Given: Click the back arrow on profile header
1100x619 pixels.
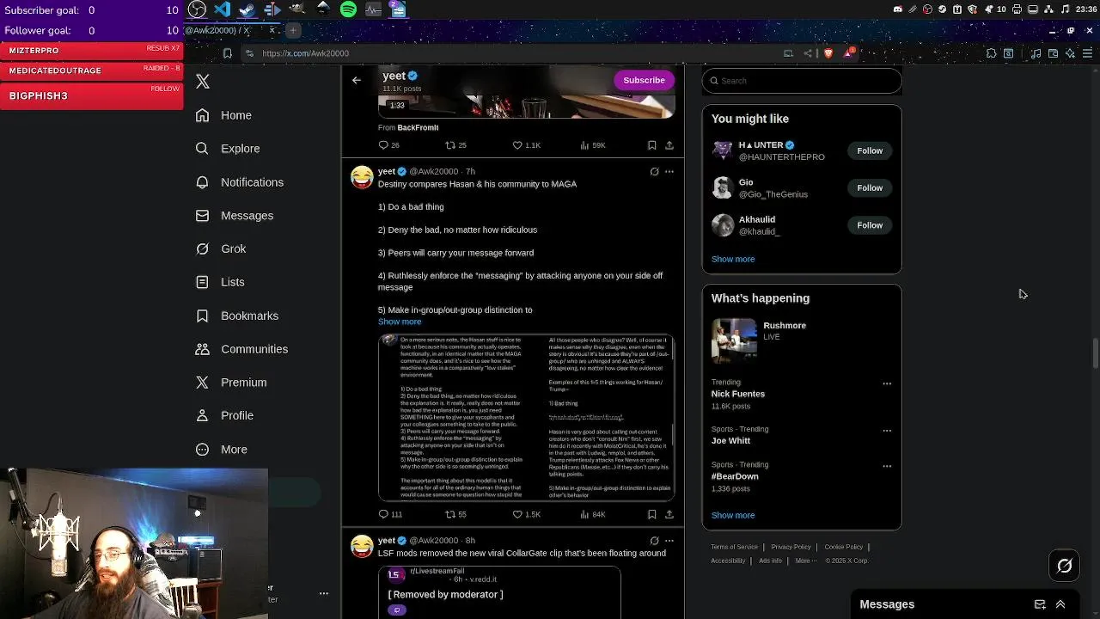Looking at the screenshot, I should (x=357, y=80).
